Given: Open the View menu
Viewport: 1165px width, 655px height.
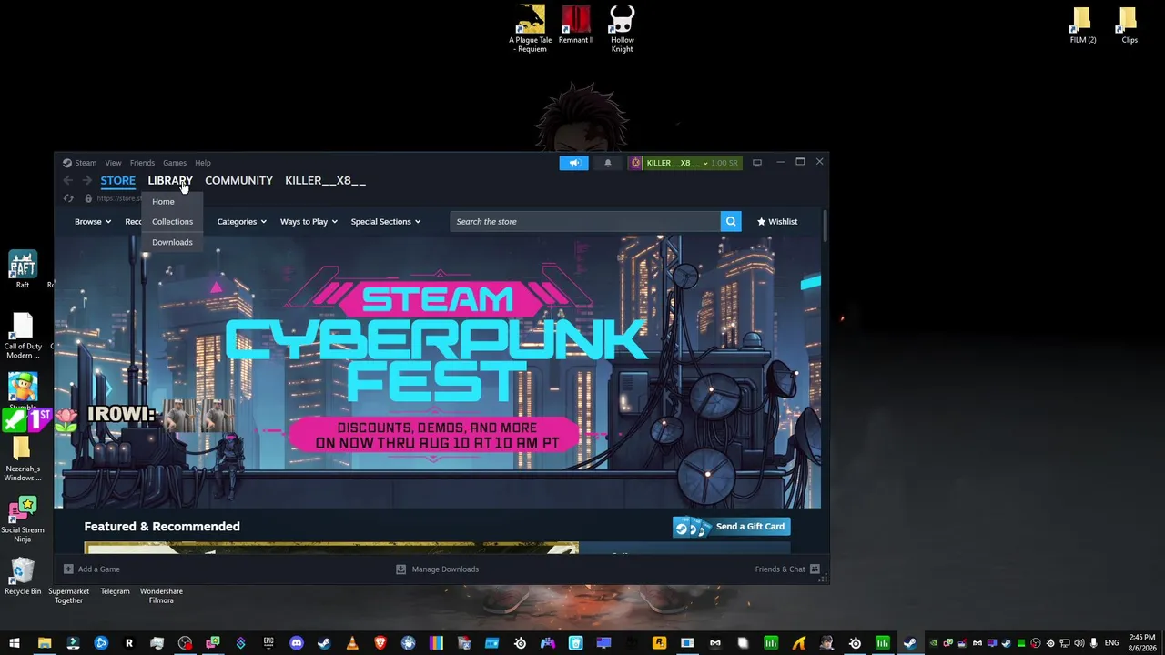Looking at the screenshot, I should (113, 163).
